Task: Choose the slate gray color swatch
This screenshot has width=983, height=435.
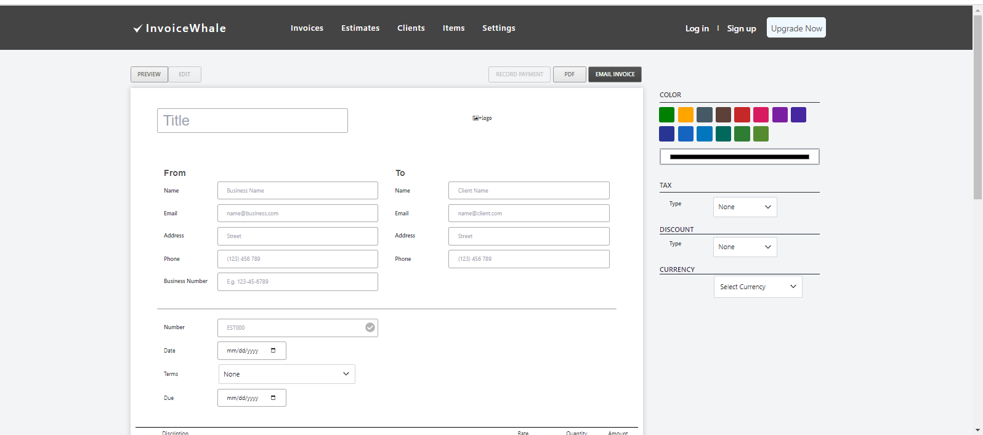Action: (705, 115)
